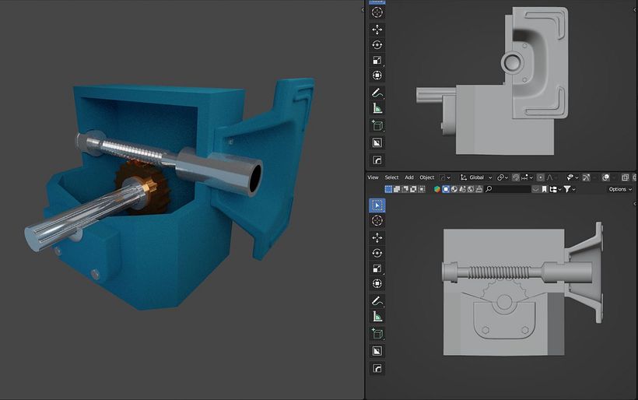This screenshot has width=638, height=400.
Task: Select the Rotate tool in bottom viewport toolbar
Action: pos(377,253)
